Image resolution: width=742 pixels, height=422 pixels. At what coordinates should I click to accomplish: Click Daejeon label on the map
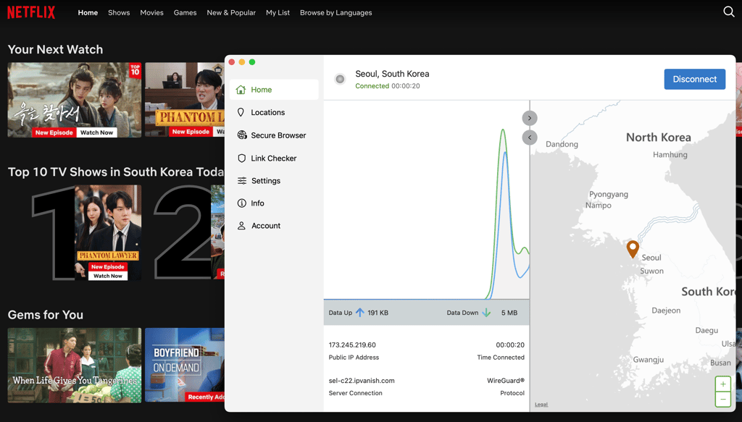tap(666, 311)
